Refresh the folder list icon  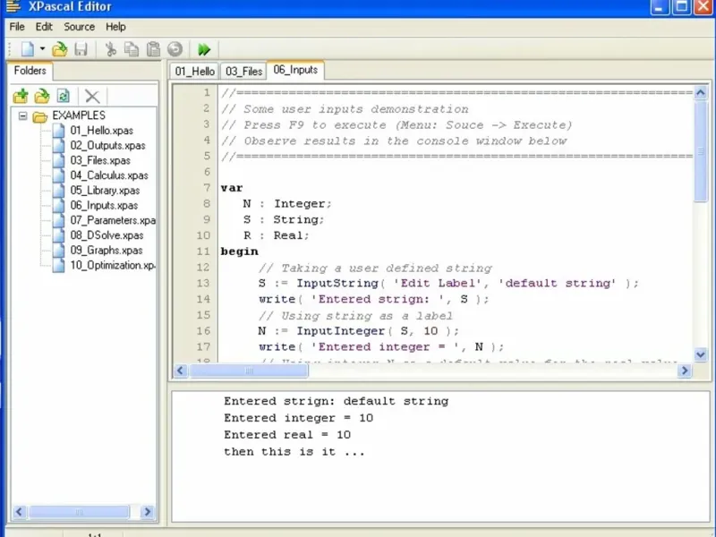point(63,96)
